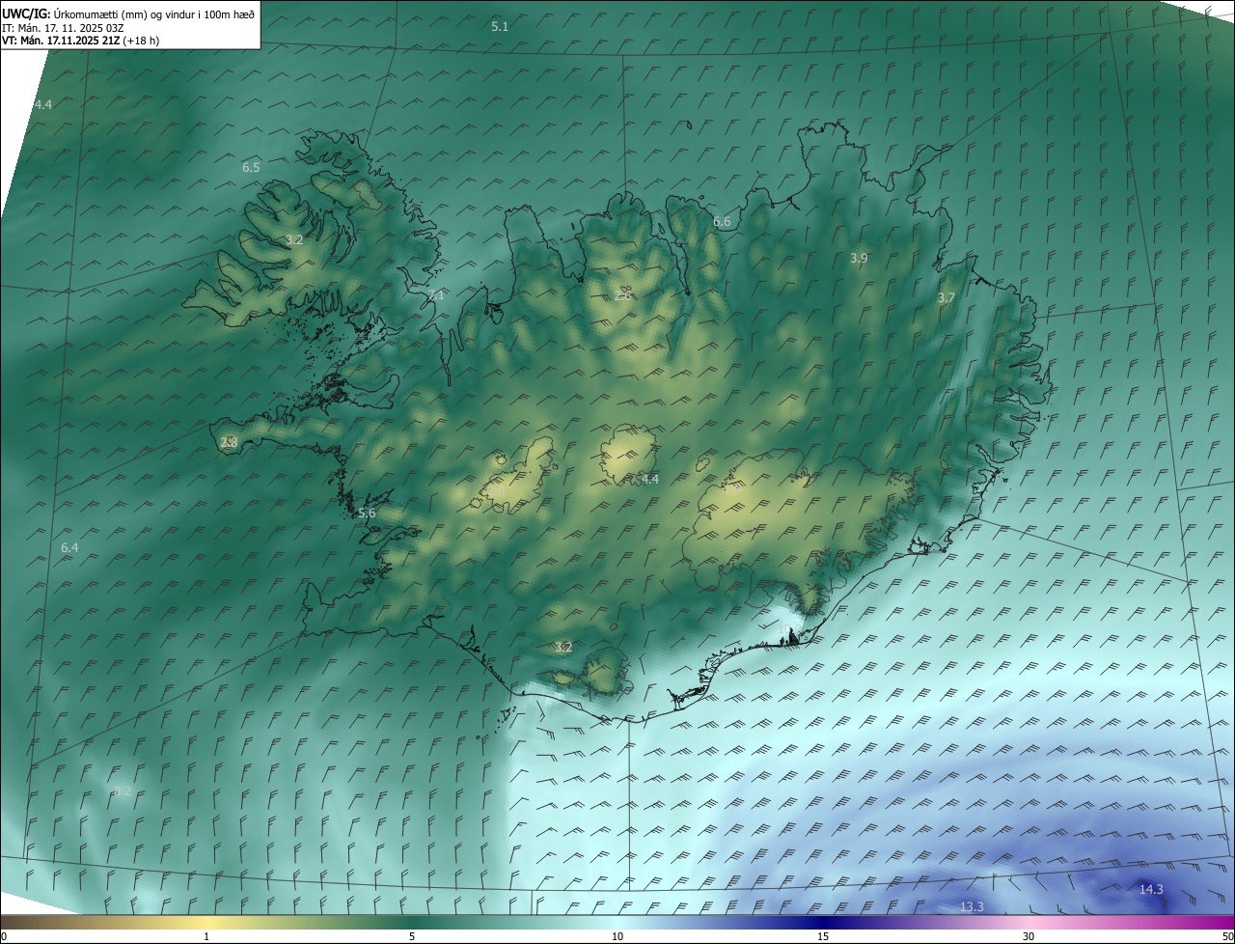The image size is (1235, 944).
Task: Click the 4.4 value beside Hofsjökull glacier
Action: click(x=650, y=479)
